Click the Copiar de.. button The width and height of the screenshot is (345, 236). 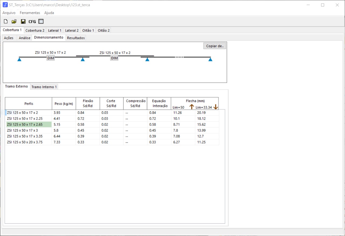[x=215, y=46]
